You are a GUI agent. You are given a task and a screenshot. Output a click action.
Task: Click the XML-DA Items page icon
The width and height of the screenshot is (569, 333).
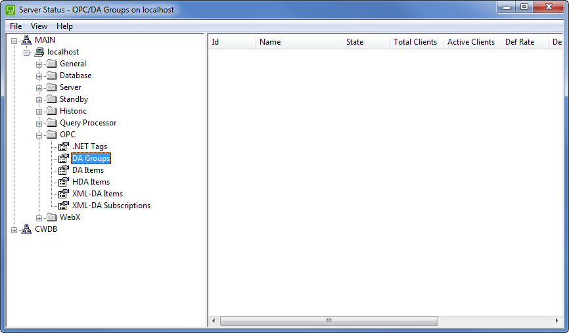[x=64, y=194]
